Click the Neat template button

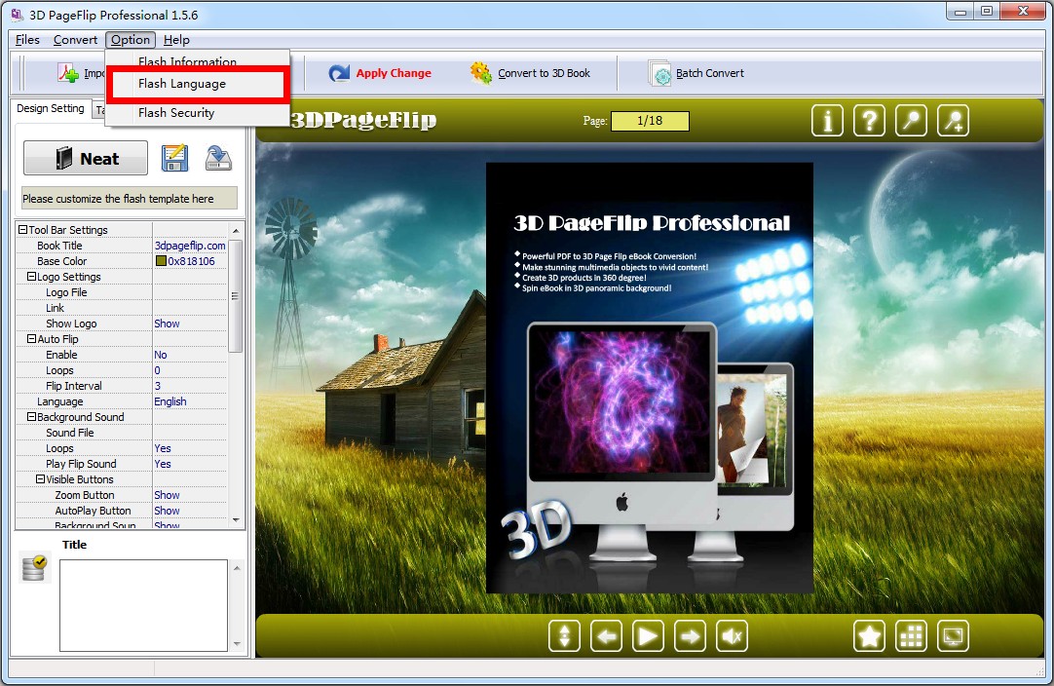coord(86,158)
